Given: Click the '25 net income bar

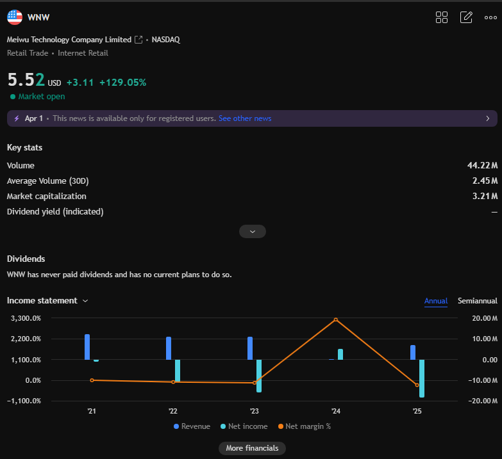Looking at the screenshot, I should 422,378.
